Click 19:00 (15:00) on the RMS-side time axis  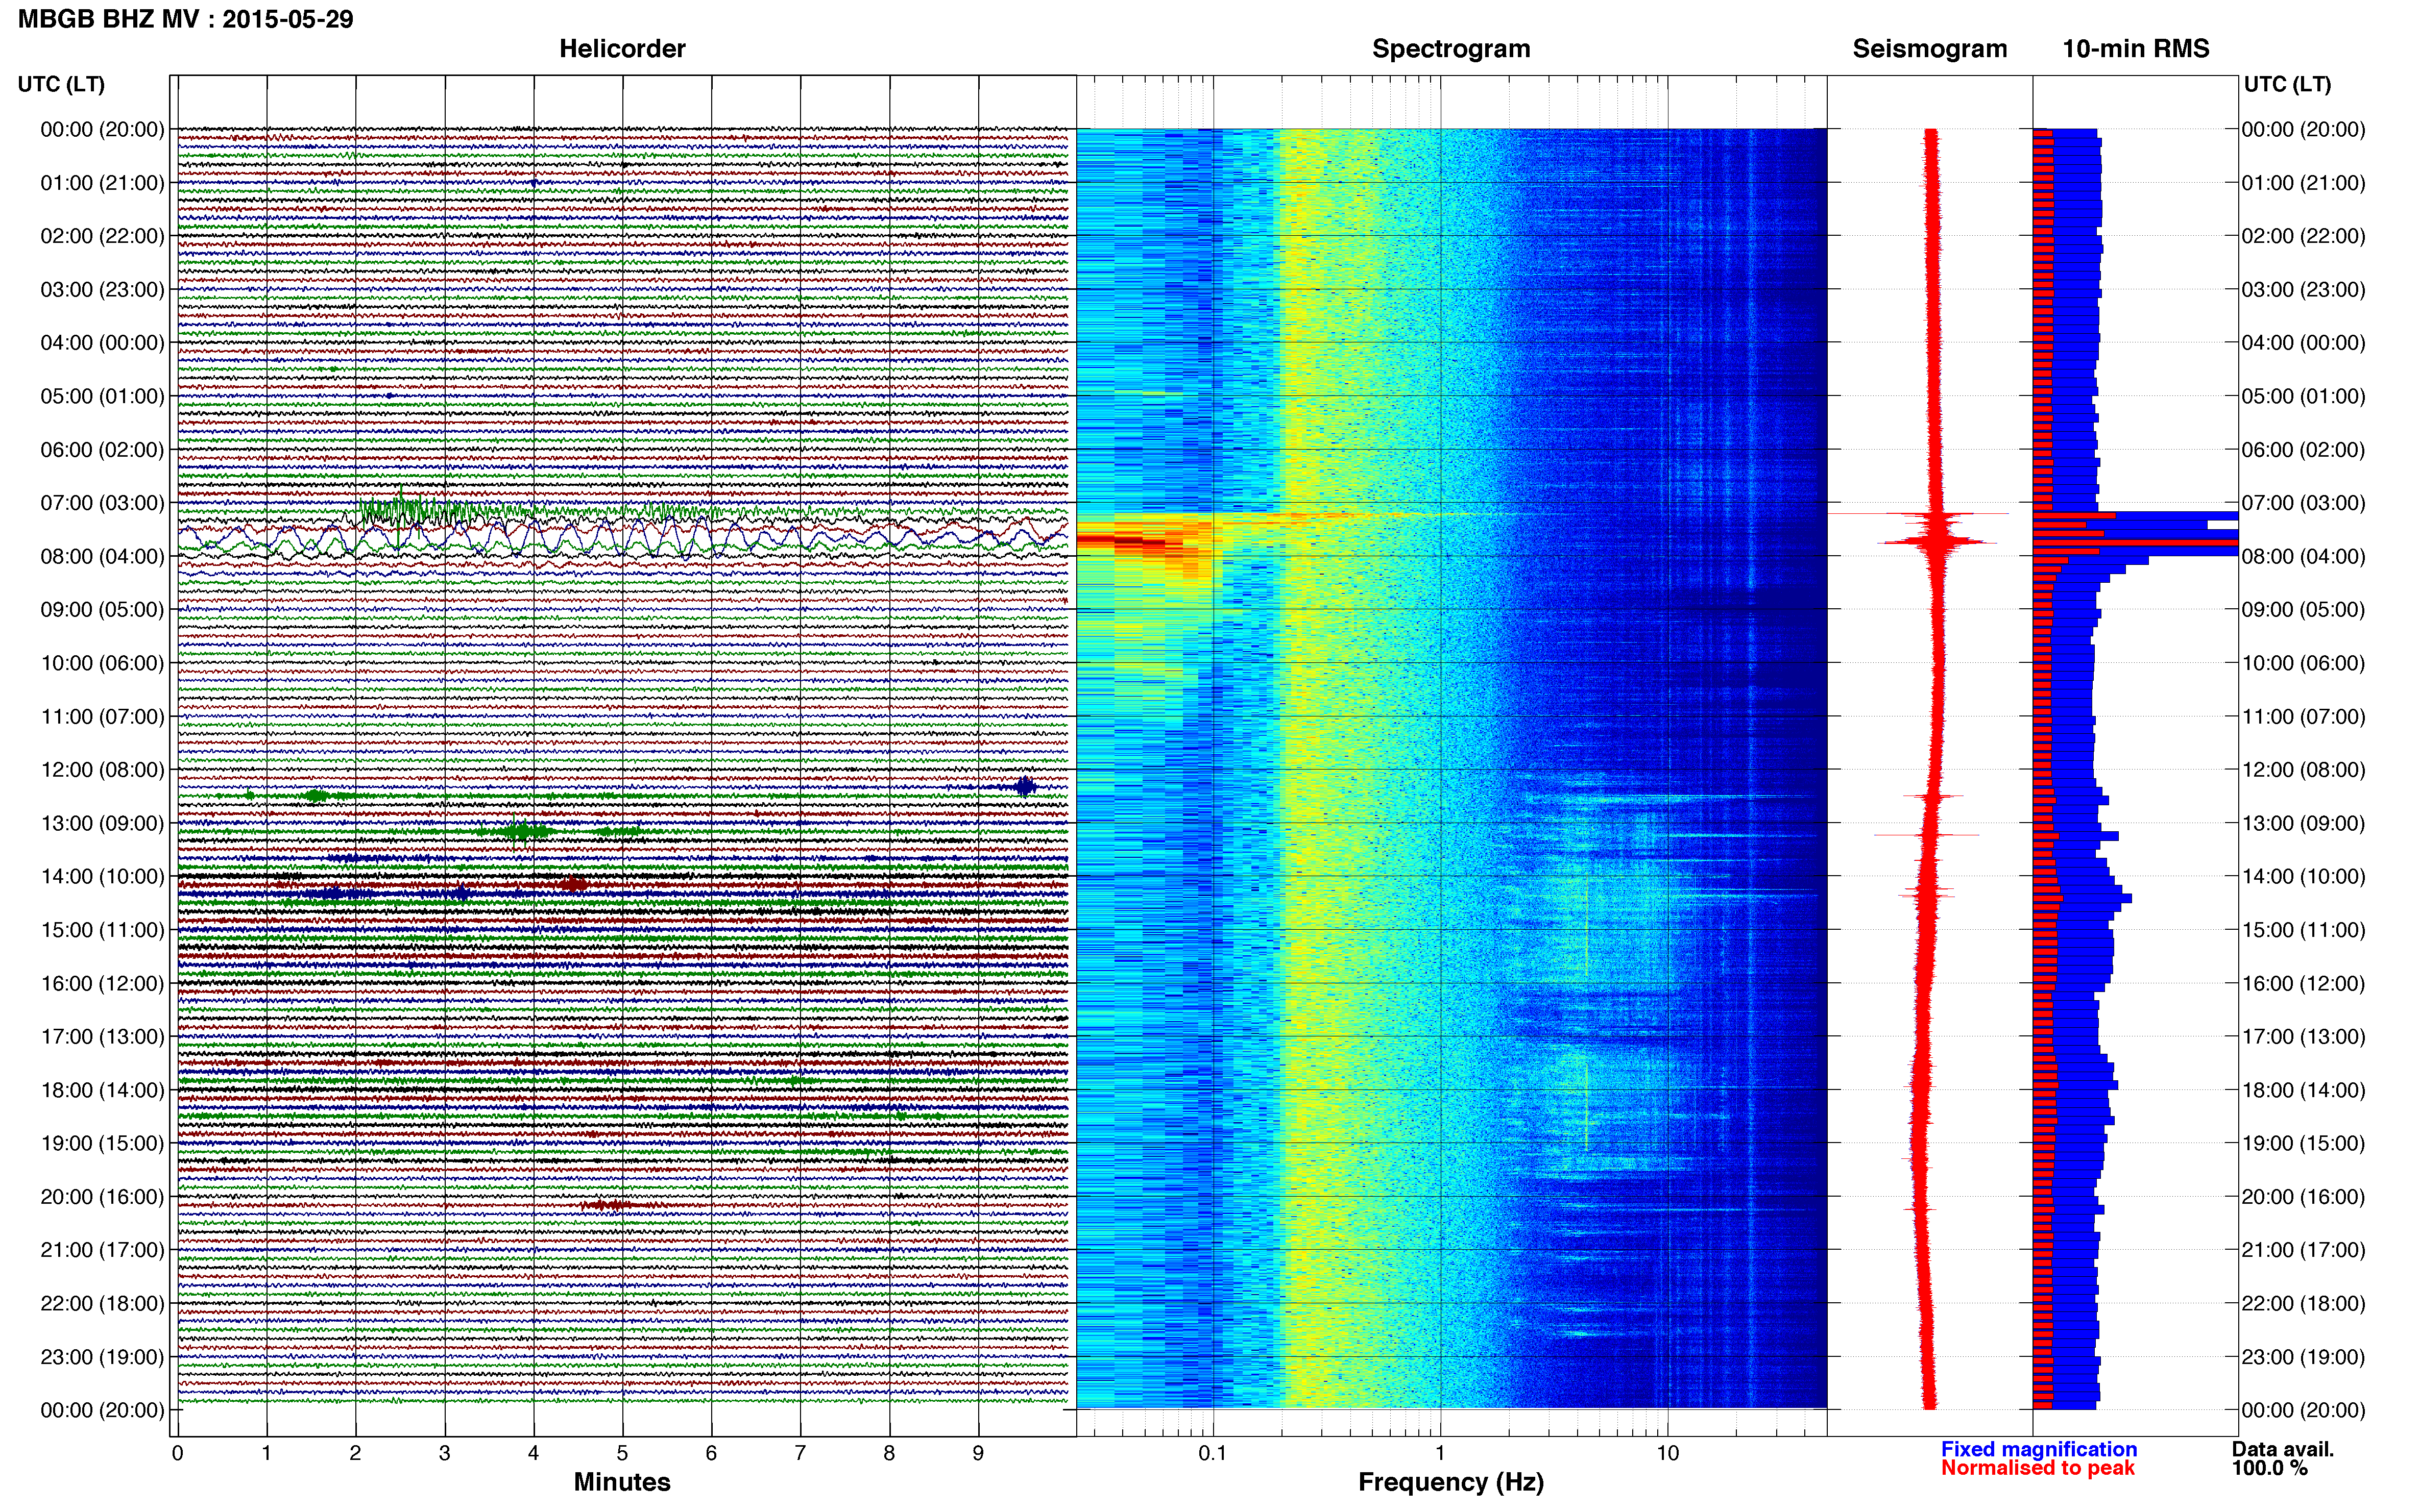point(2304,1143)
